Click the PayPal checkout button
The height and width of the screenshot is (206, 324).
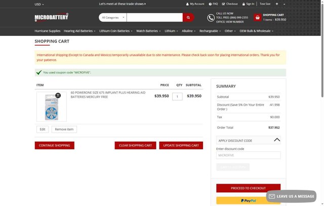click(249, 200)
